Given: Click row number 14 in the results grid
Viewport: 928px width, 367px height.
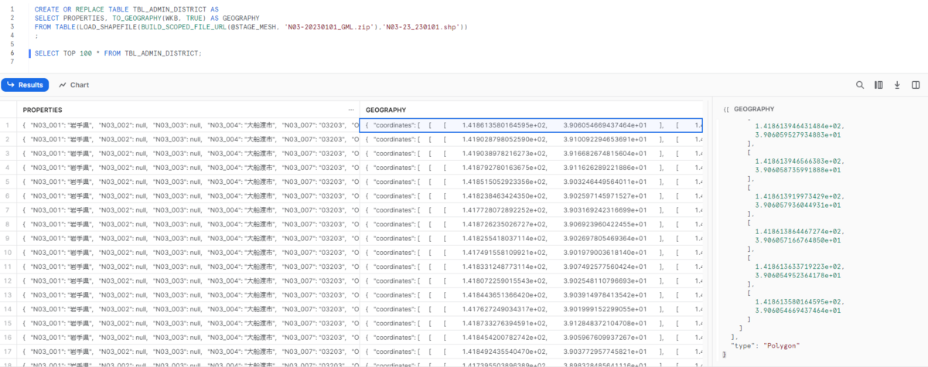Looking at the screenshot, I should tap(8, 308).
